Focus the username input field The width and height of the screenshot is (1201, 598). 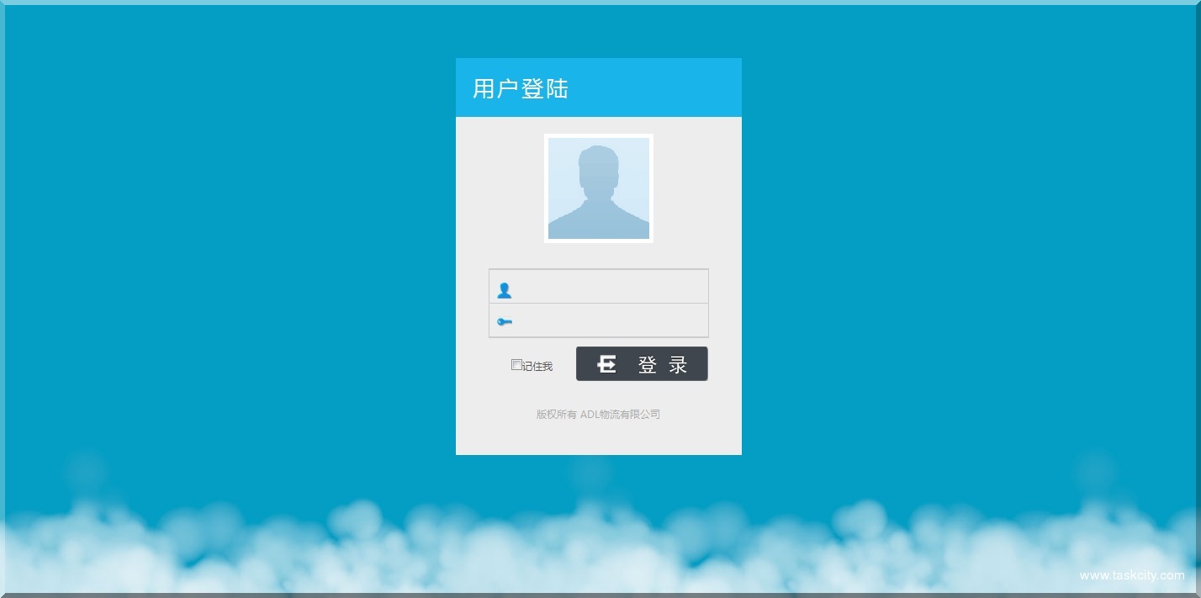[x=610, y=288]
